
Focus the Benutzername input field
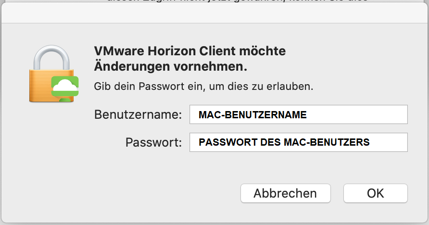(x=298, y=115)
